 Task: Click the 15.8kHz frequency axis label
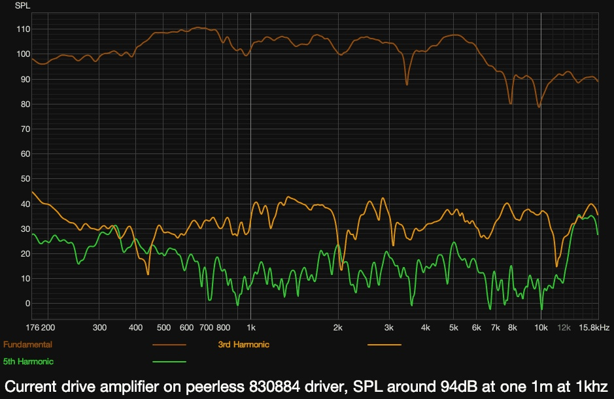click(x=594, y=328)
